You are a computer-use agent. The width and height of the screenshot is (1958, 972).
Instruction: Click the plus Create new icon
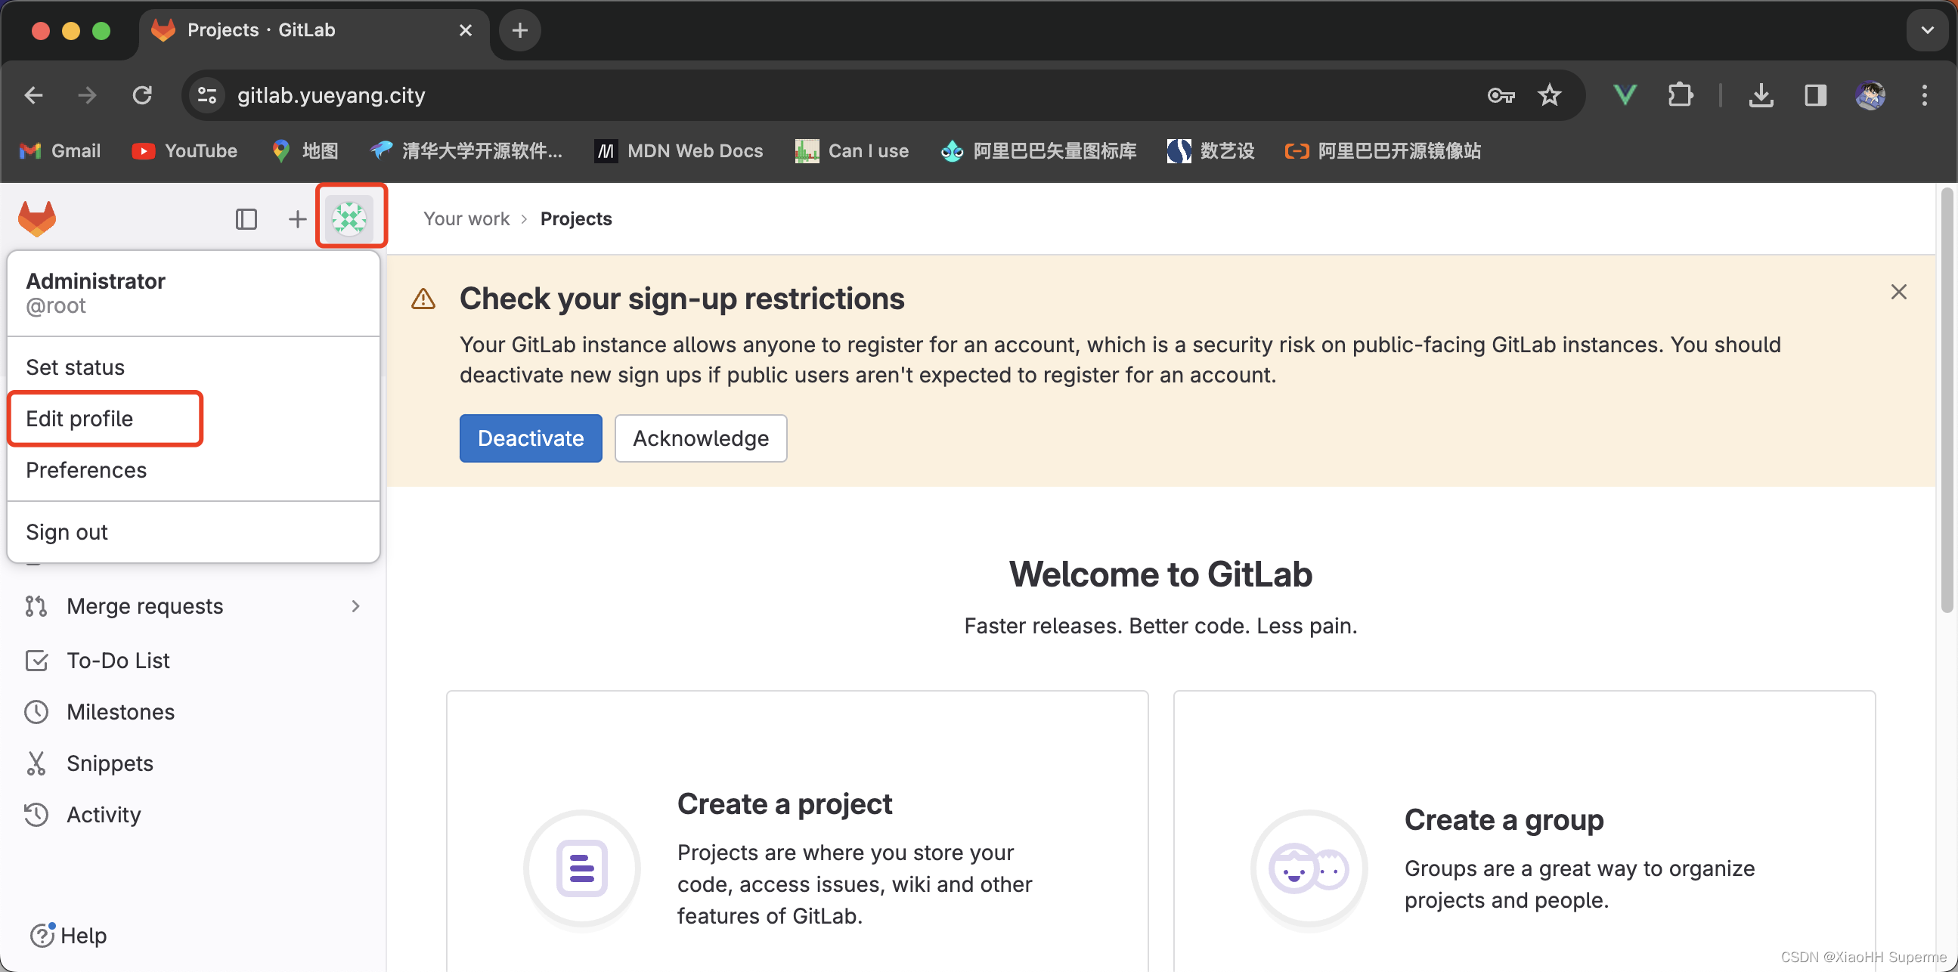point(297,219)
